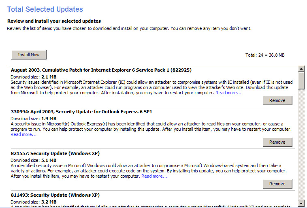Follow Read more link for 821557 update

click(x=154, y=176)
